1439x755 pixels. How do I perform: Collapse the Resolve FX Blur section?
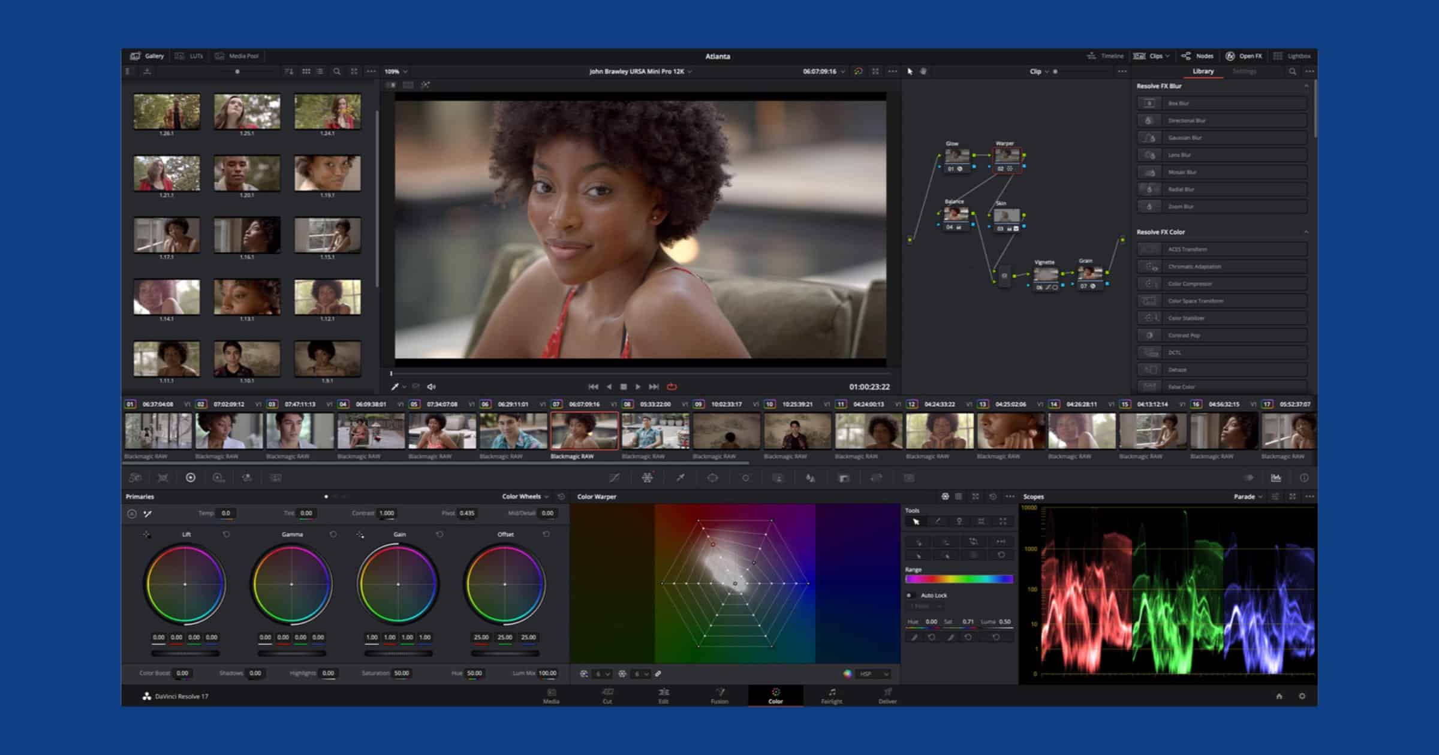pyautogui.click(x=1306, y=86)
